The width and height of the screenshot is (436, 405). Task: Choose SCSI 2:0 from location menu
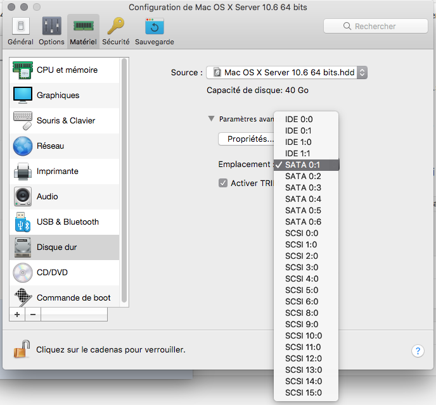pos(306,256)
